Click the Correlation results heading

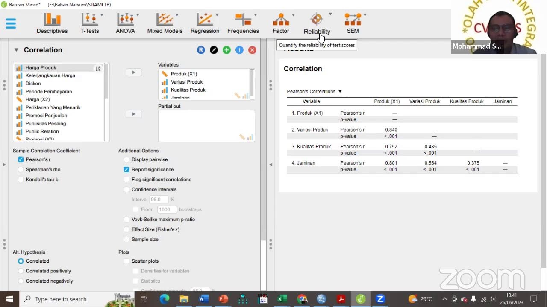pos(303,69)
